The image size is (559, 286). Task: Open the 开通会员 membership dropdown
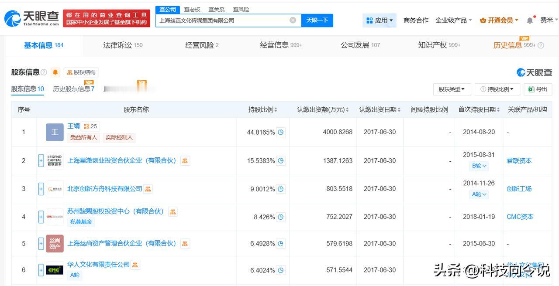499,20
